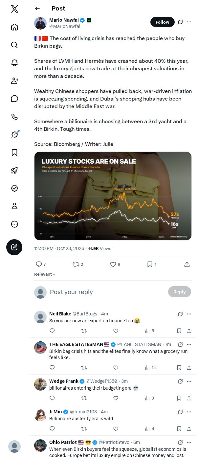Image resolution: width=197 pixels, height=460 pixels.
Task: Open the Profile item in sidebar
Action: pyautogui.click(x=14, y=206)
